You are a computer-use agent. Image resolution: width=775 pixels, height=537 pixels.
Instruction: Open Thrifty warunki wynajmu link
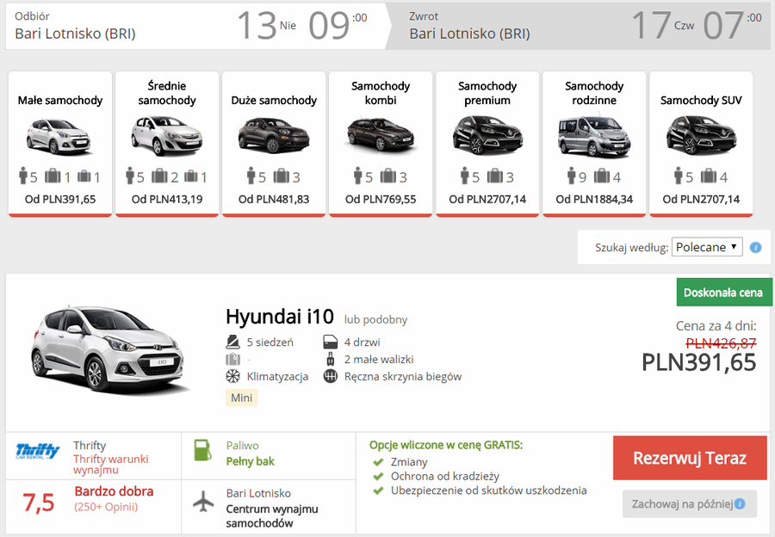click(111, 465)
